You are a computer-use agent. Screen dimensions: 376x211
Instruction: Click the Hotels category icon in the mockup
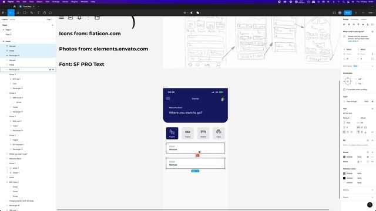click(x=203, y=133)
